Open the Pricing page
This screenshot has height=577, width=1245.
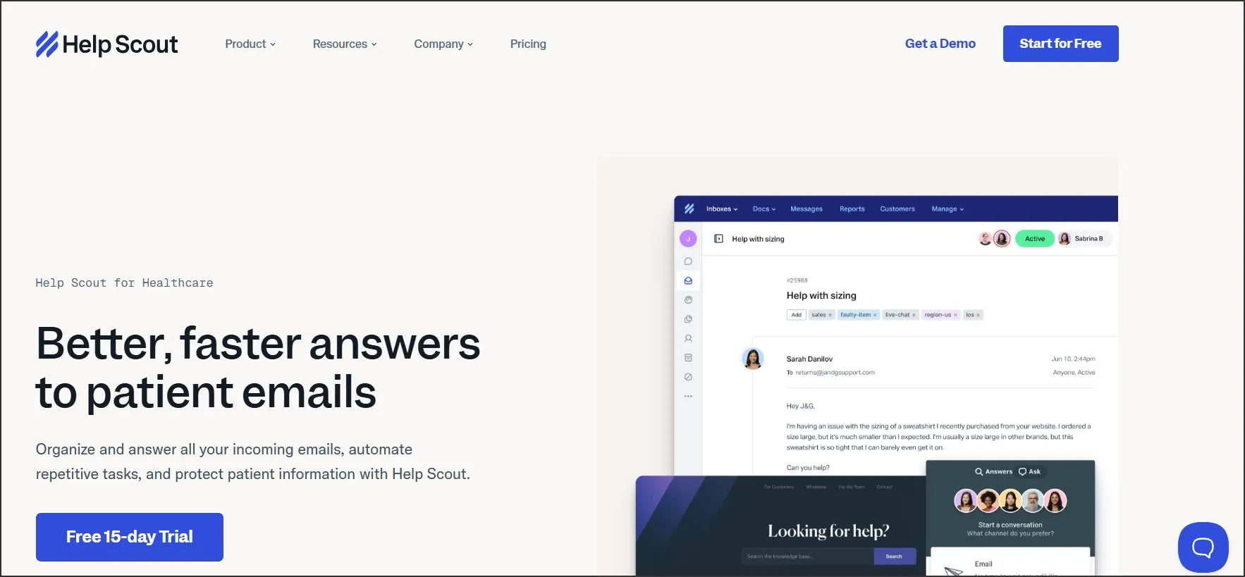528,44
